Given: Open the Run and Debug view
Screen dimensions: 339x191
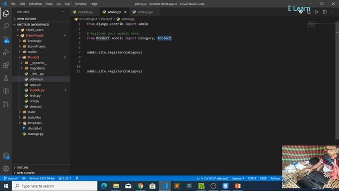Looking at the screenshot, I should 6,52.
